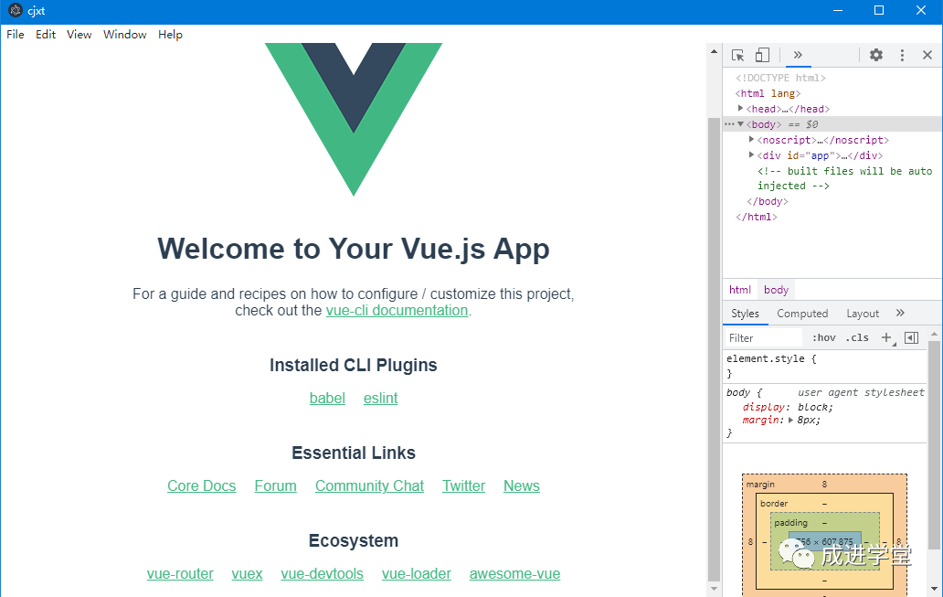The width and height of the screenshot is (943, 597).
Task: Open DevTools settings gear
Action: coord(876,55)
